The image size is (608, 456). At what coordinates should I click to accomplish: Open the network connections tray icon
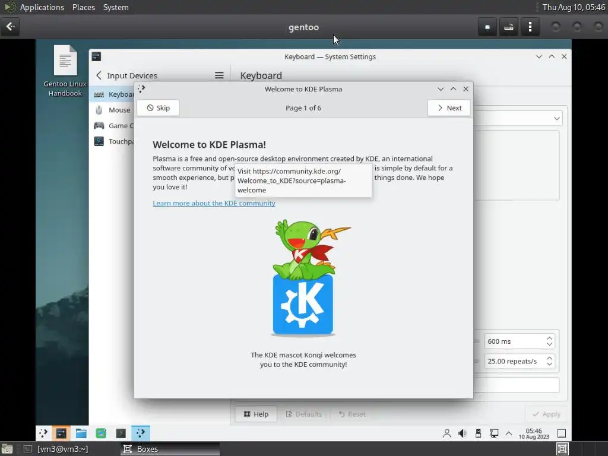tap(493, 433)
